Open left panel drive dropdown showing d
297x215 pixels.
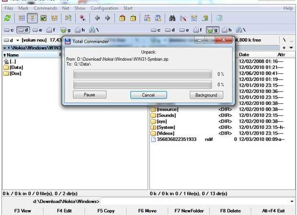[x=11, y=40]
